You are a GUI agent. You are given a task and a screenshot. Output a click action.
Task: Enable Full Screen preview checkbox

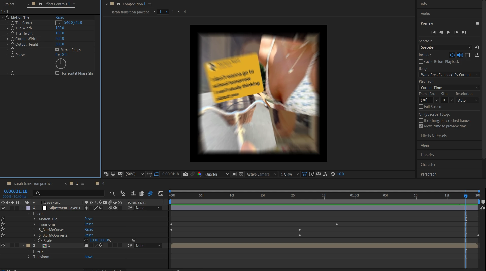click(421, 107)
